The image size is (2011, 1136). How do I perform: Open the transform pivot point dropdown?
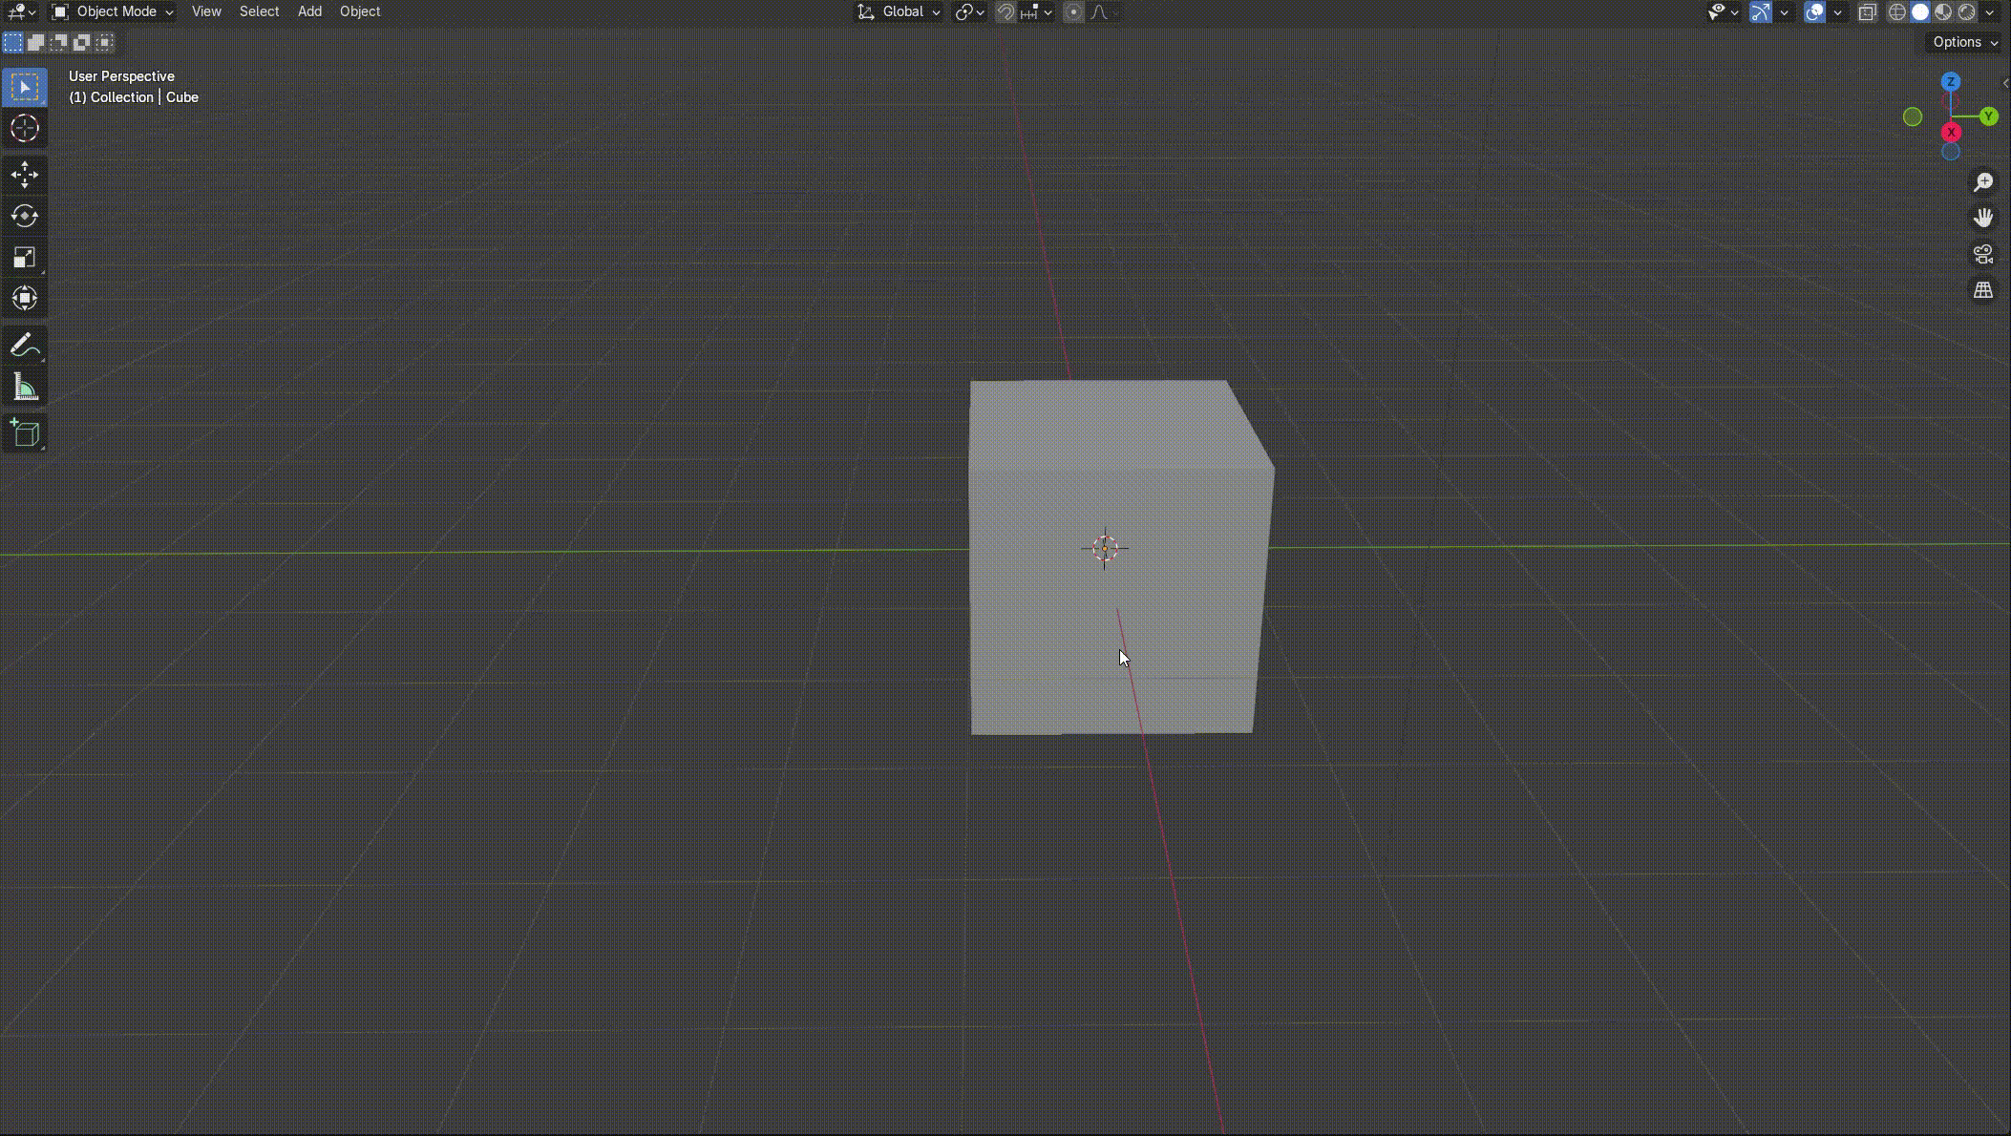[969, 12]
